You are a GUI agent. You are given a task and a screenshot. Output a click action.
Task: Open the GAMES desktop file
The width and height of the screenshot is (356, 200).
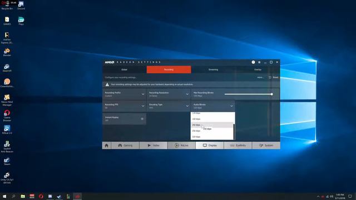tap(7, 21)
